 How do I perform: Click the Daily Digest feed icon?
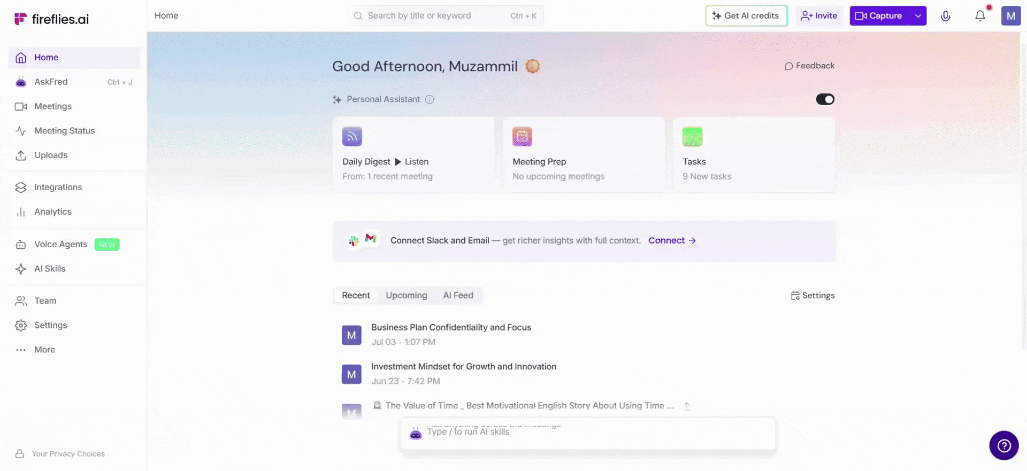click(x=352, y=137)
